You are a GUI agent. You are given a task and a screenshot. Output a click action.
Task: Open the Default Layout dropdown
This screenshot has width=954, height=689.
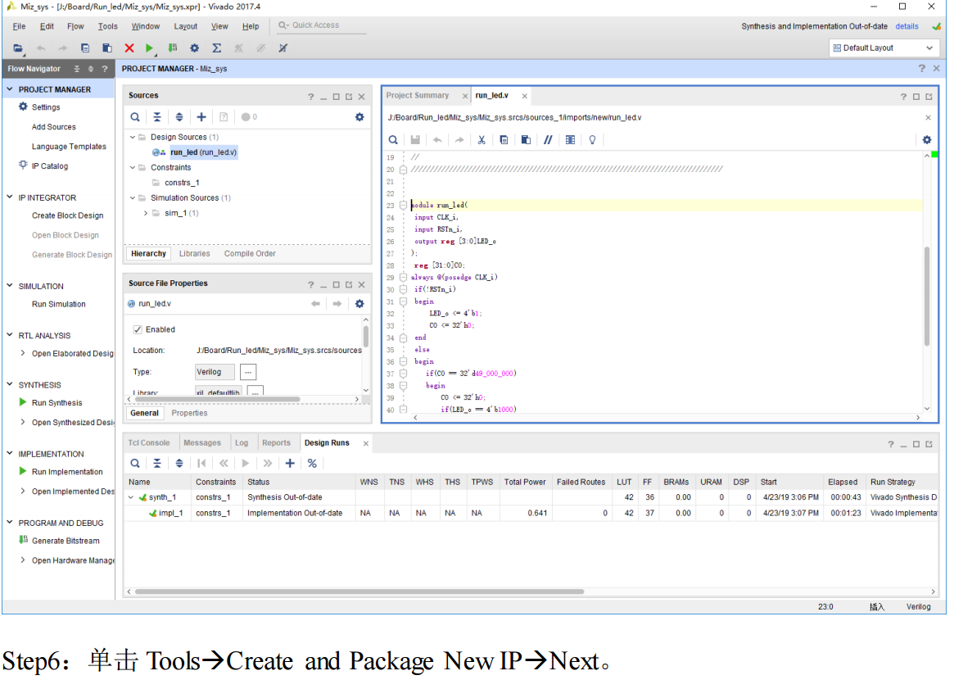pos(883,48)
